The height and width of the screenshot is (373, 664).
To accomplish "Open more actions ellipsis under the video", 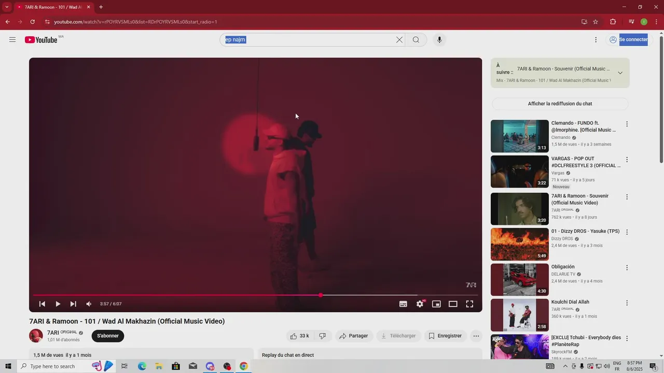I will click(476, 336).
